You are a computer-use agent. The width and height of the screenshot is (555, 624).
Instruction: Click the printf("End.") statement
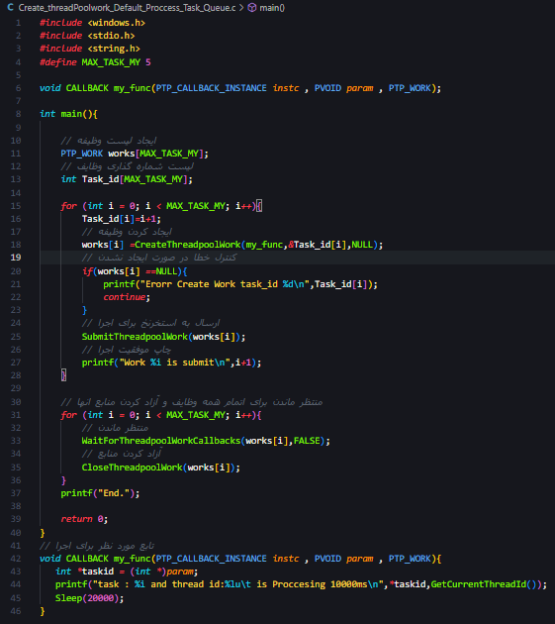(100, 493)
